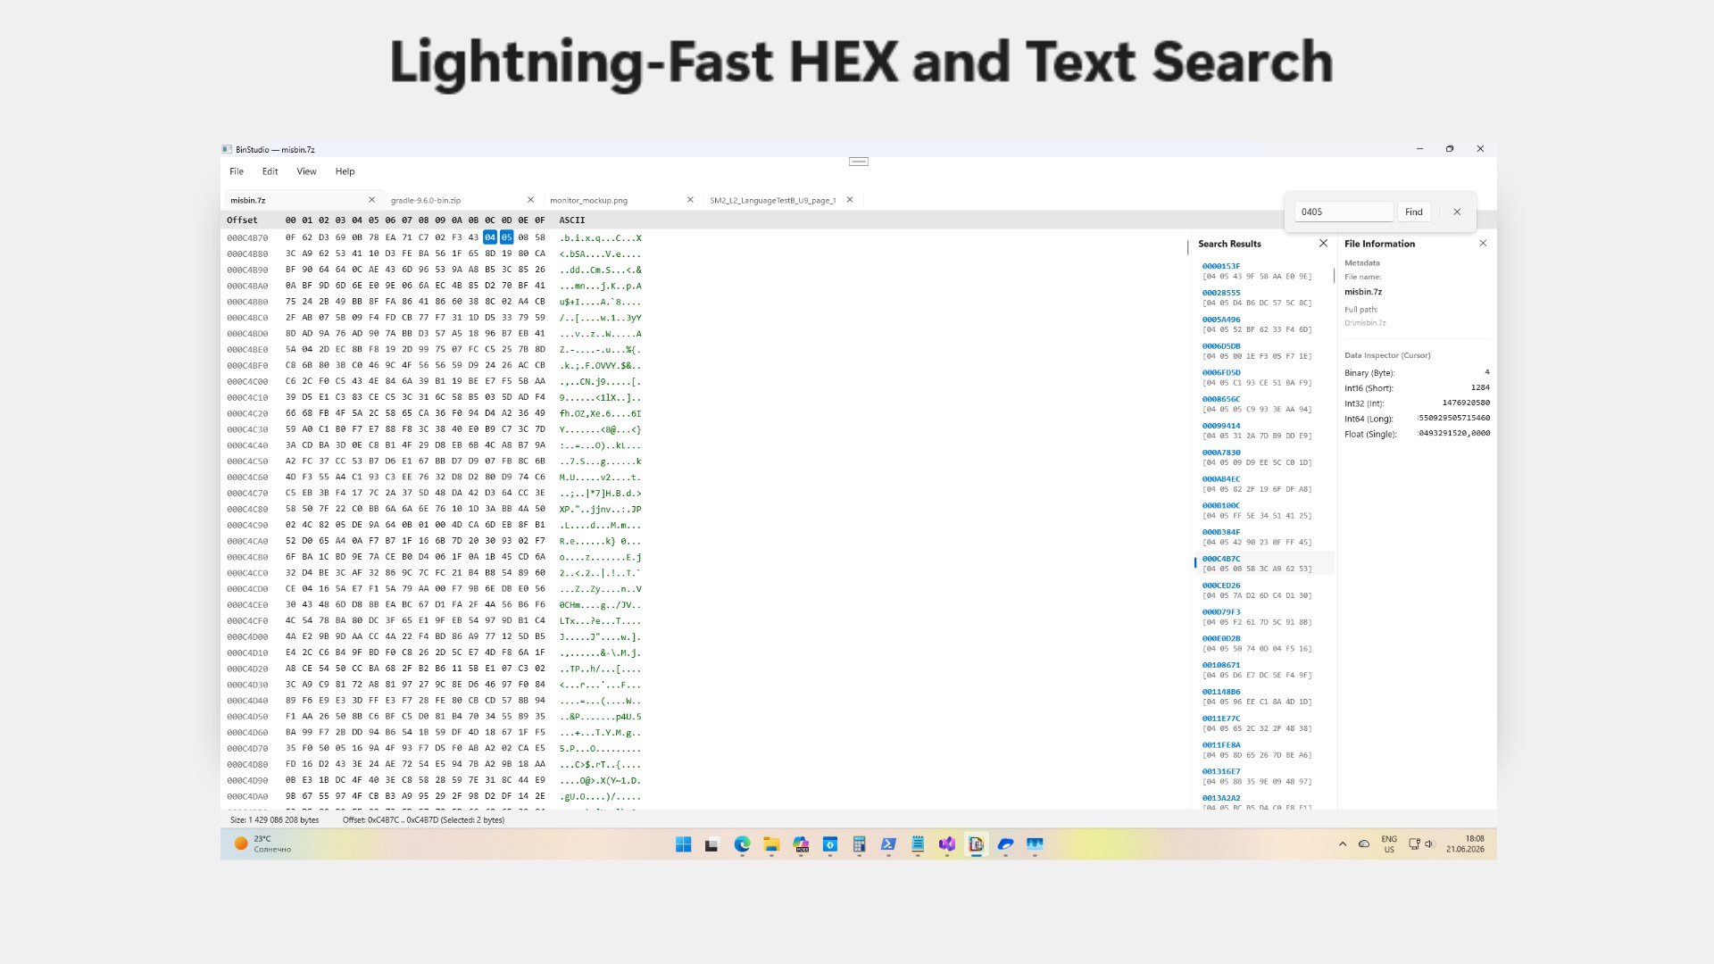The height and width of the screenshot is (964, 1714).
Task: Dismiss the find bar with its X
Action: (1457, 212)
